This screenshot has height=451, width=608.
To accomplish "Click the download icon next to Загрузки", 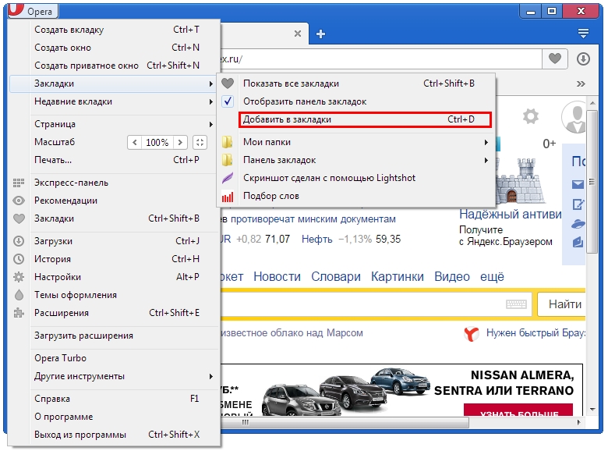I will (19, 241).
